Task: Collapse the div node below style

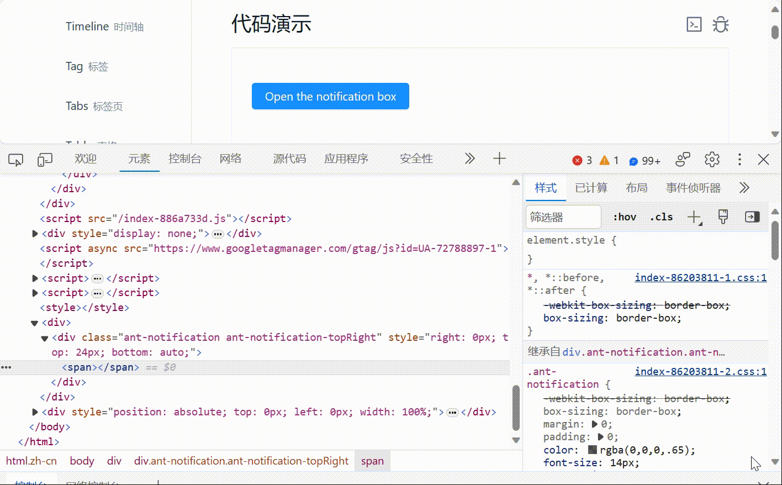Action: click(x=34, y=323)
